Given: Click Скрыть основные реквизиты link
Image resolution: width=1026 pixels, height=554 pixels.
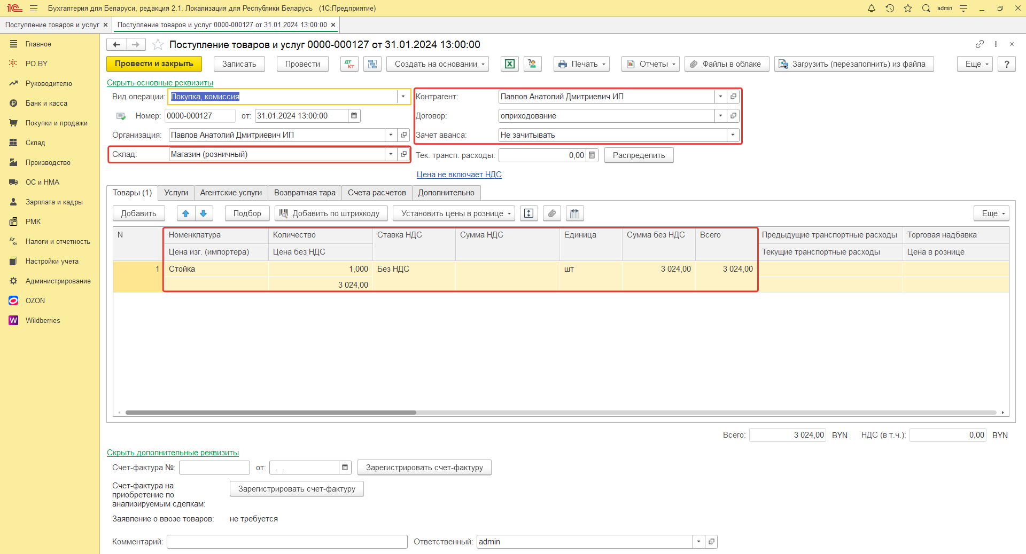Looking at the screenshot, I should [160, 83].
